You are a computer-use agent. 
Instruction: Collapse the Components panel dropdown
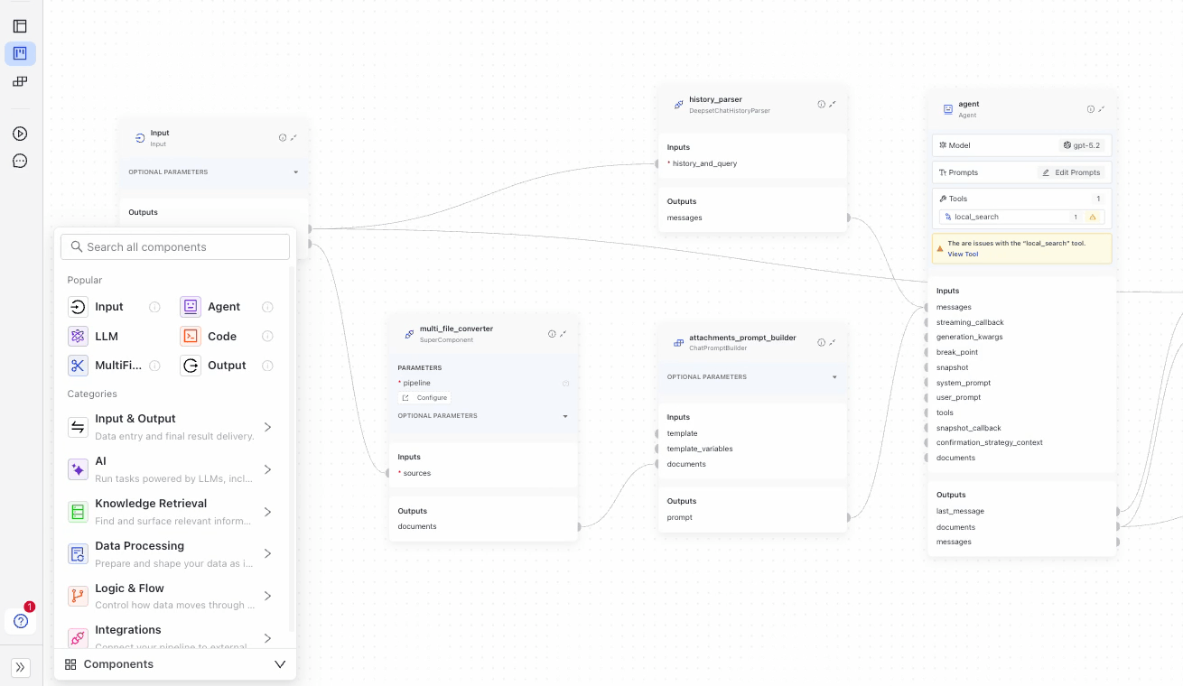tap(280, 664)
